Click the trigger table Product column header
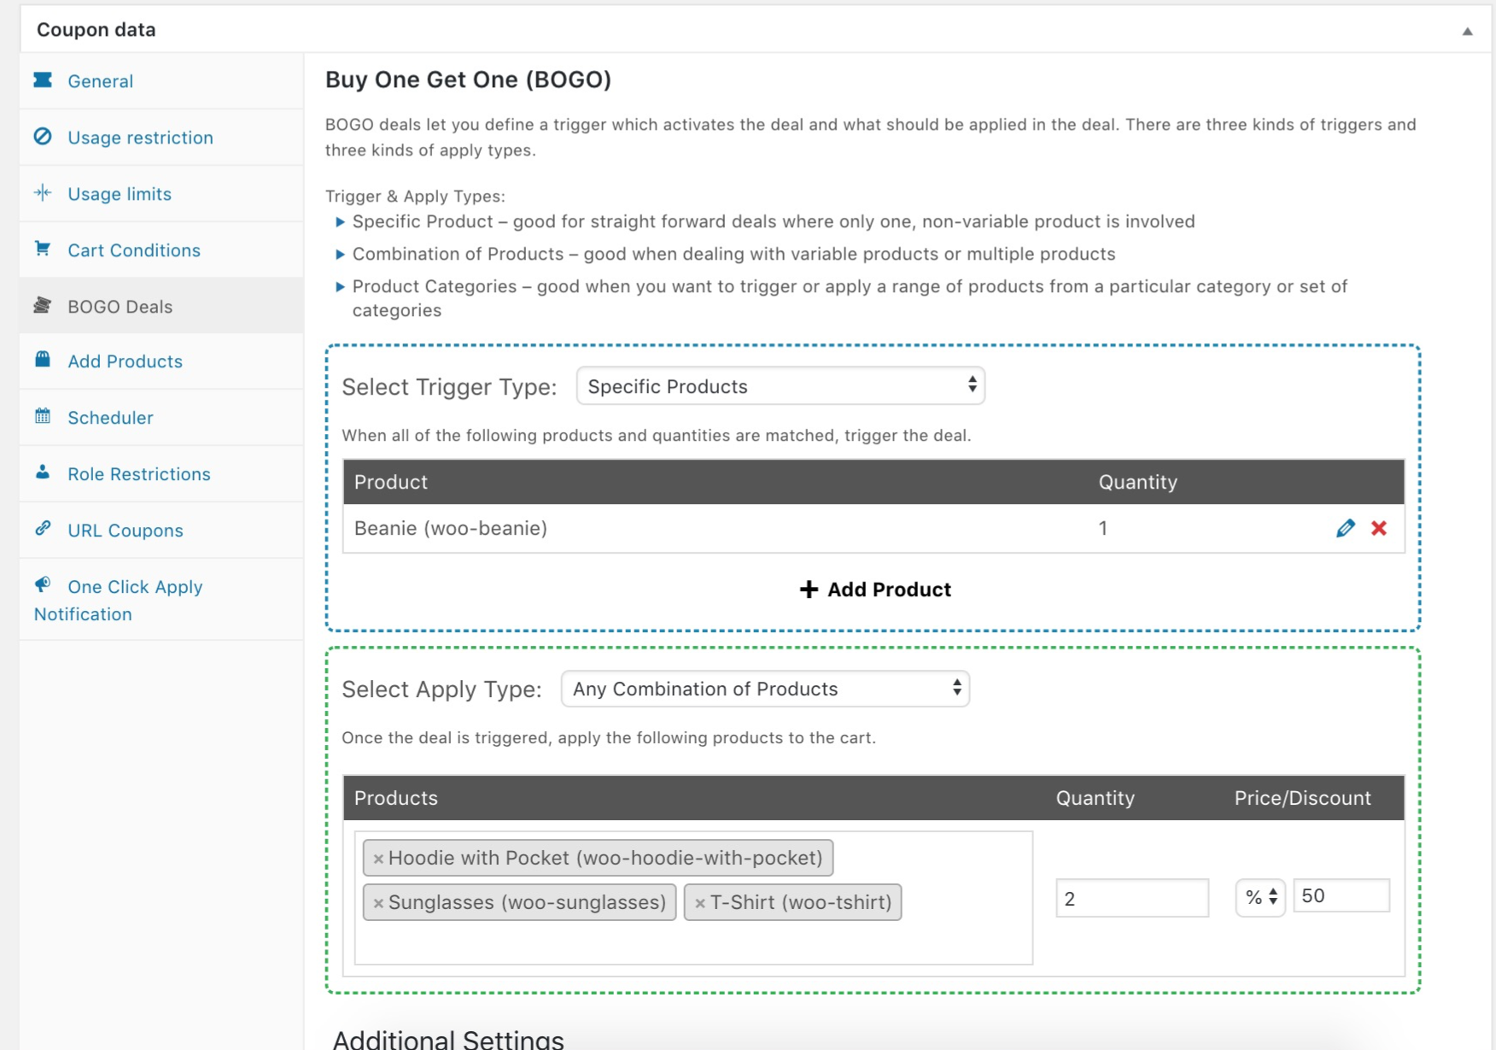1496x1050 pixels. click(391, 482)
